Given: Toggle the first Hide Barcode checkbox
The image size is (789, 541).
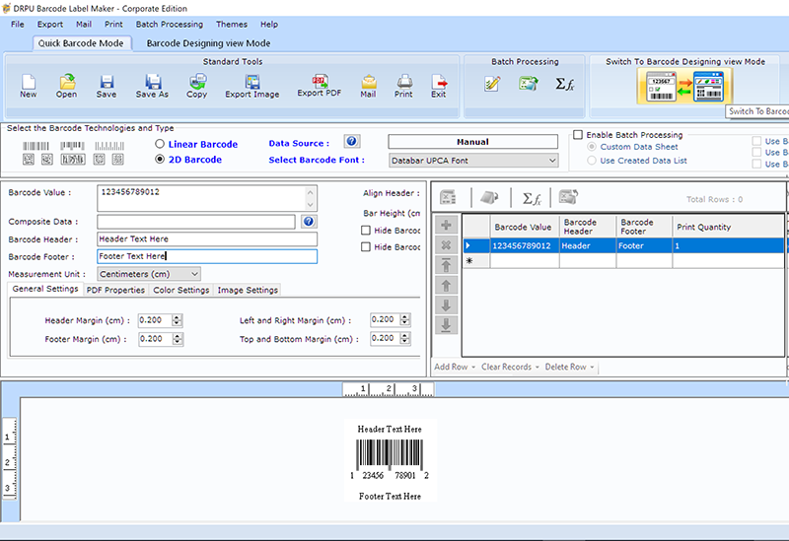Looking at the screenshot, I should 366,231.
